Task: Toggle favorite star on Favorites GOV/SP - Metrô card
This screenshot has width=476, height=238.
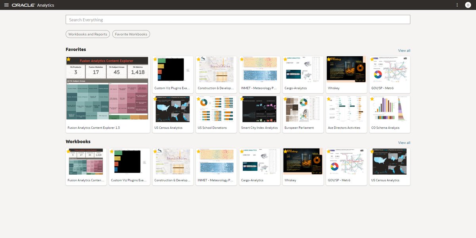Action: pos(372,59)
